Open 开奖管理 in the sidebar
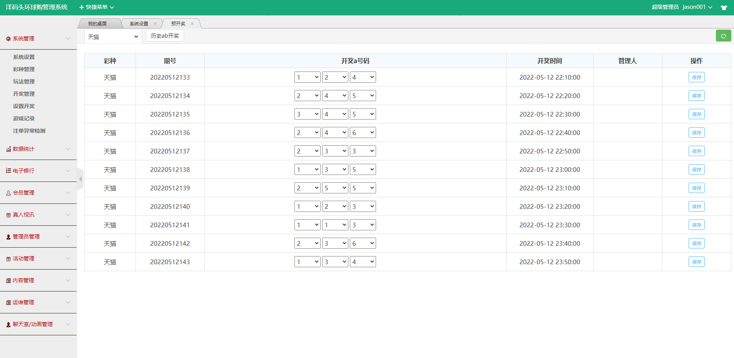This screenshot has width=734, height=358. (24, 94)
